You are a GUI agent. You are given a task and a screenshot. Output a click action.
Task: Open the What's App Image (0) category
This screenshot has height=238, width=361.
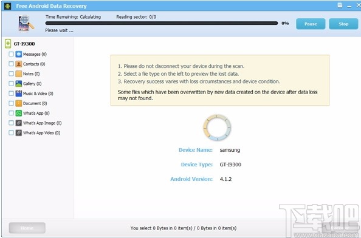tap(42, 123)
